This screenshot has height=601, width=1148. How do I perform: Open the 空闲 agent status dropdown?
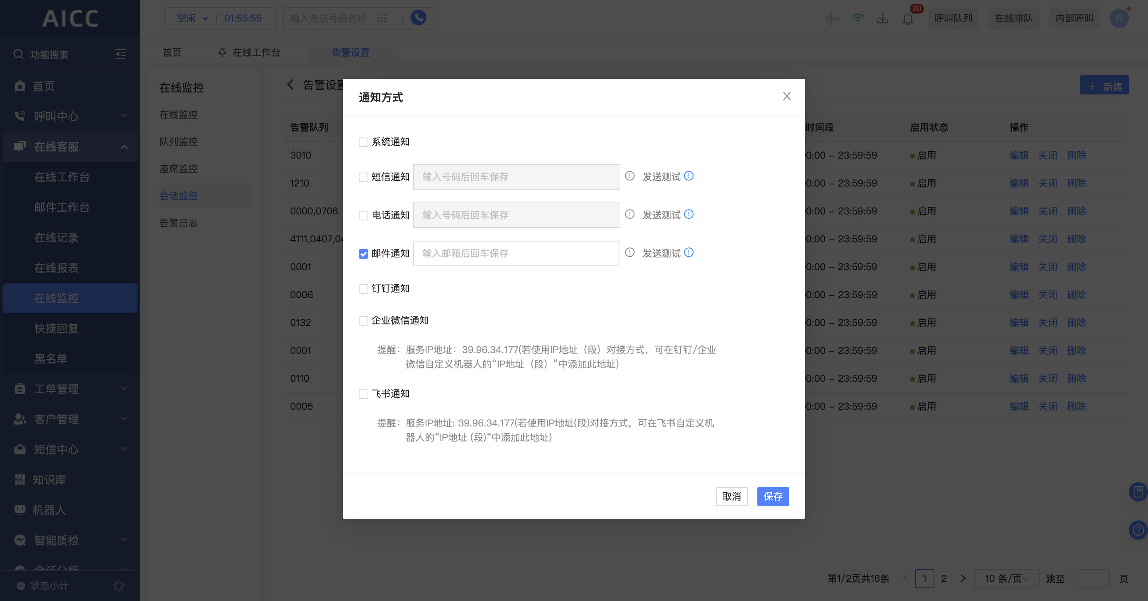(193, 18)
